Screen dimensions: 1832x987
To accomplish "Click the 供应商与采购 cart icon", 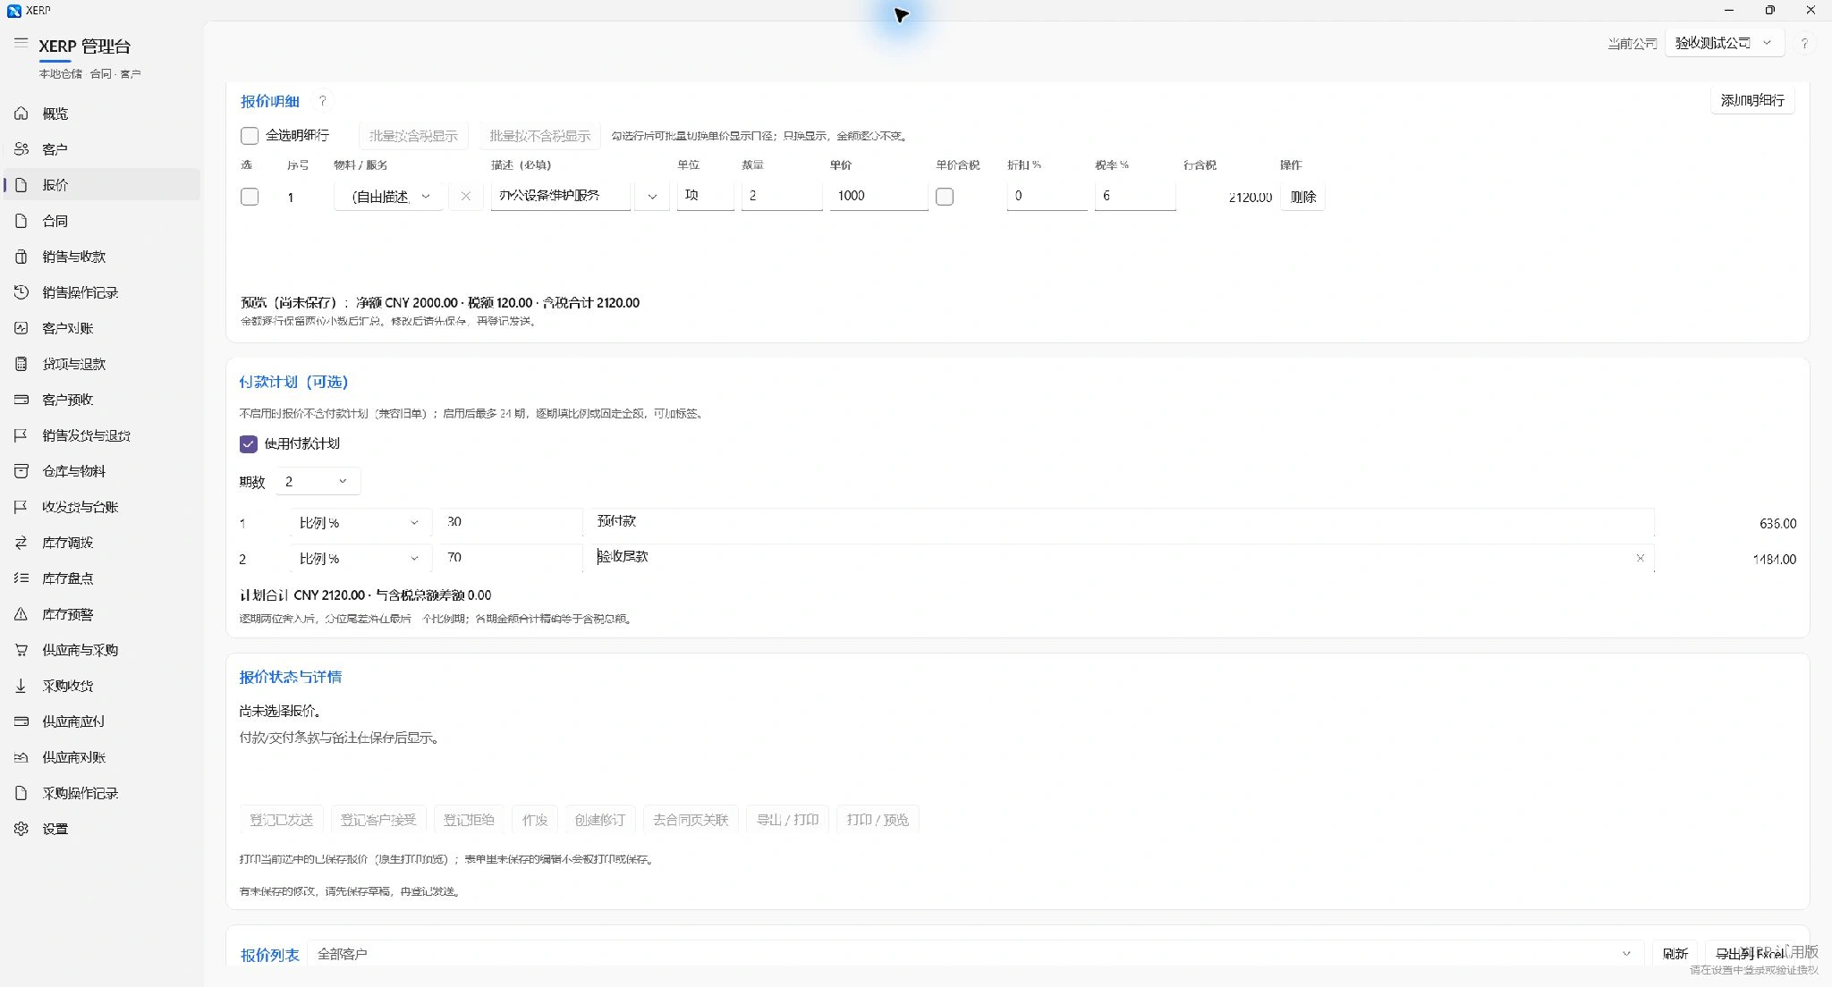I will pyautogui.click(x=21, y=650).
